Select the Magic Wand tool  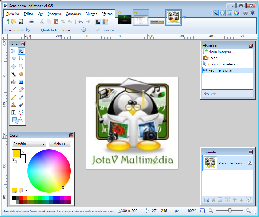pyautogui.click(x=14, y=74)
